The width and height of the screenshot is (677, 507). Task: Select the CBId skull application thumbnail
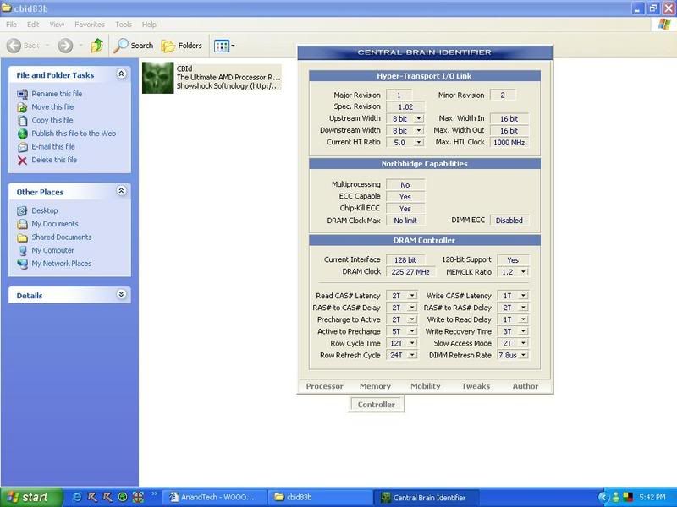pyautogui.click(x=158, y=78)
